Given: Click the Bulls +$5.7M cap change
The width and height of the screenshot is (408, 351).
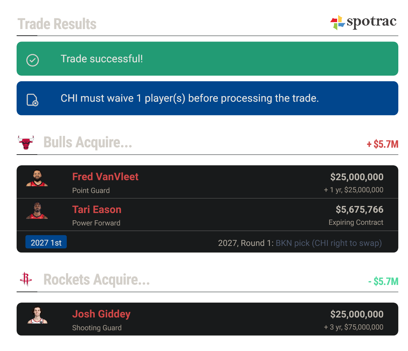Looking at the screenshot, I should [382, 144].
